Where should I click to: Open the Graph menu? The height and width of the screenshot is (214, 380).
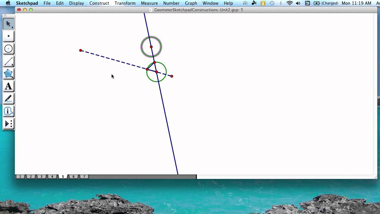coord(191,3)
